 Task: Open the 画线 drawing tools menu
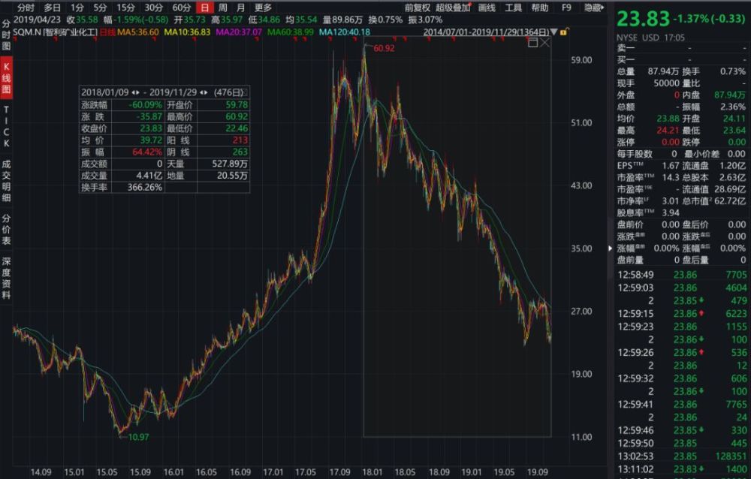point(487,8)
